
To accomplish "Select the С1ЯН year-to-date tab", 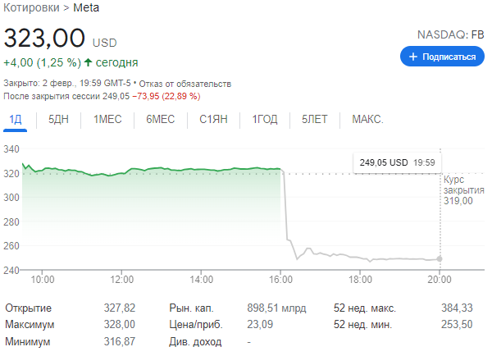I will click(x=214, y=119).
